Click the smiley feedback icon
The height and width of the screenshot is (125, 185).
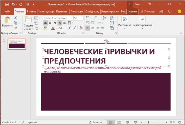tap(180, 11)
